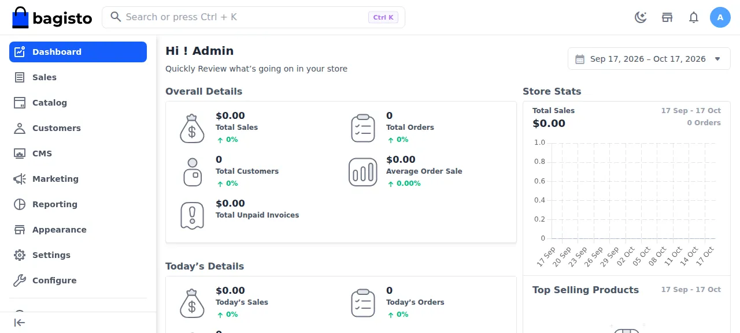
Task: Go to Appearance section
Action: (x=78, y=230)
